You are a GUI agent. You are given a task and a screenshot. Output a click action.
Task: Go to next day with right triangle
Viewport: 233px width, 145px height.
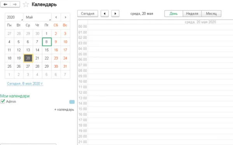pyautogui.click(x=115, y=14)
